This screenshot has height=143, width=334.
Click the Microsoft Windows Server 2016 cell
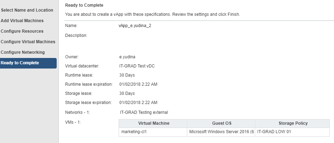tap(221, 132)
